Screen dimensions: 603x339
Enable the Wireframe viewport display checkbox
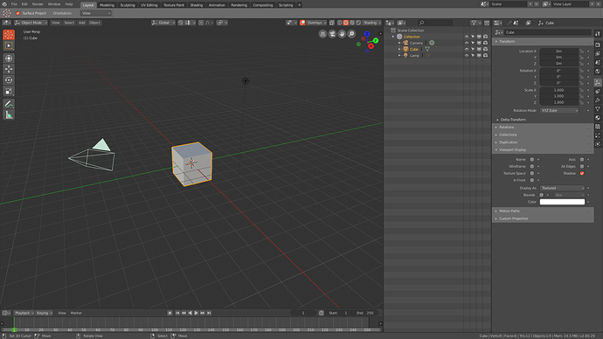pyautogui.click(x=532, y=166)
